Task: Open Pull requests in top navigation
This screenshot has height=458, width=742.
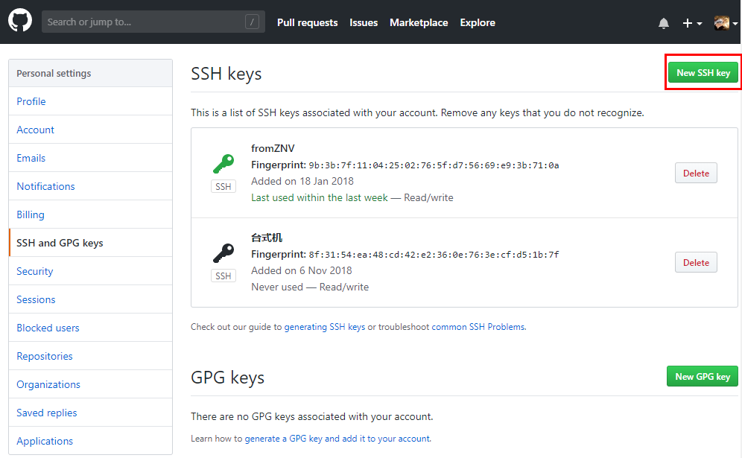Action: 307,23
